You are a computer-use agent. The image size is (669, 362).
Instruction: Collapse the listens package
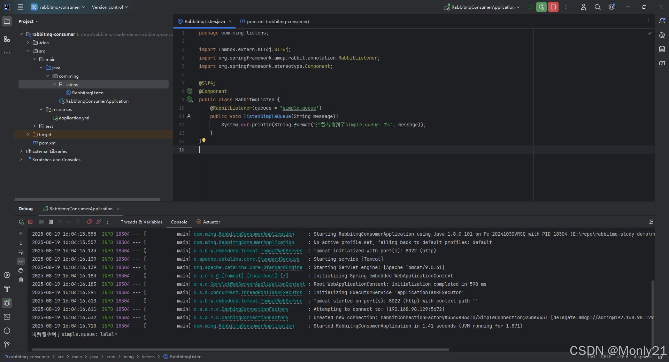(54, 84)
